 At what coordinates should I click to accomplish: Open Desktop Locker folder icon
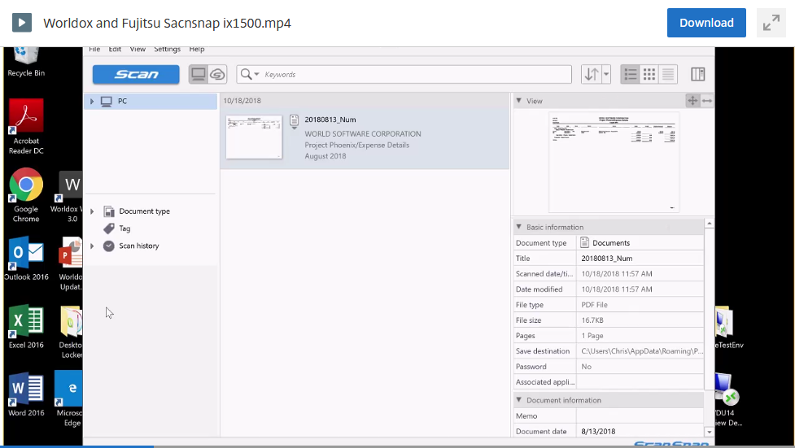71,332
